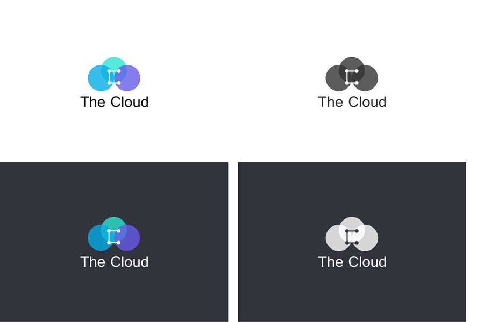
Task: Click the white C glyph in the colored logo on white
Action: (x=114, y=77)
